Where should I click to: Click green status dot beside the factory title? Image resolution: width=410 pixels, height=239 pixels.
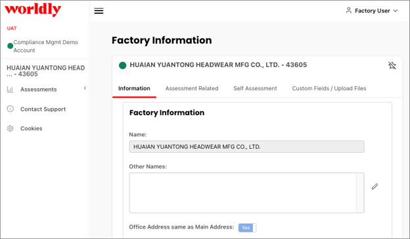pyautogui.click(x=122, y=65)
